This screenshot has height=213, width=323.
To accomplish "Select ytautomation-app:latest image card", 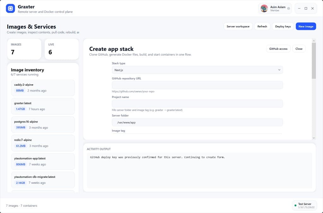I will click(43, 161).
